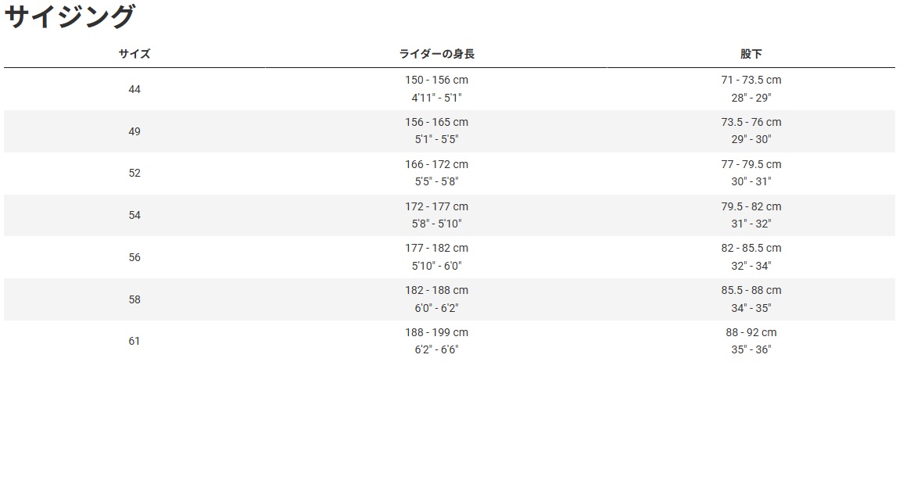Click the 177 - 182 cm rider height
The height and width of the screenshot is (480, 903).
click(x=436, y=248)
